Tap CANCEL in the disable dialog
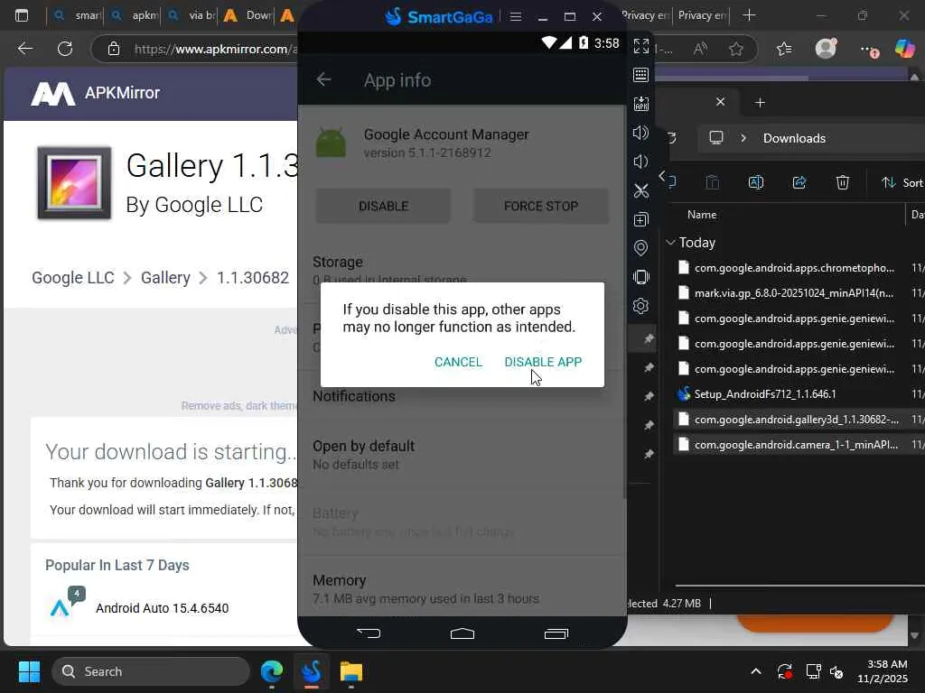The image size is (925, 693). point(458,362)
